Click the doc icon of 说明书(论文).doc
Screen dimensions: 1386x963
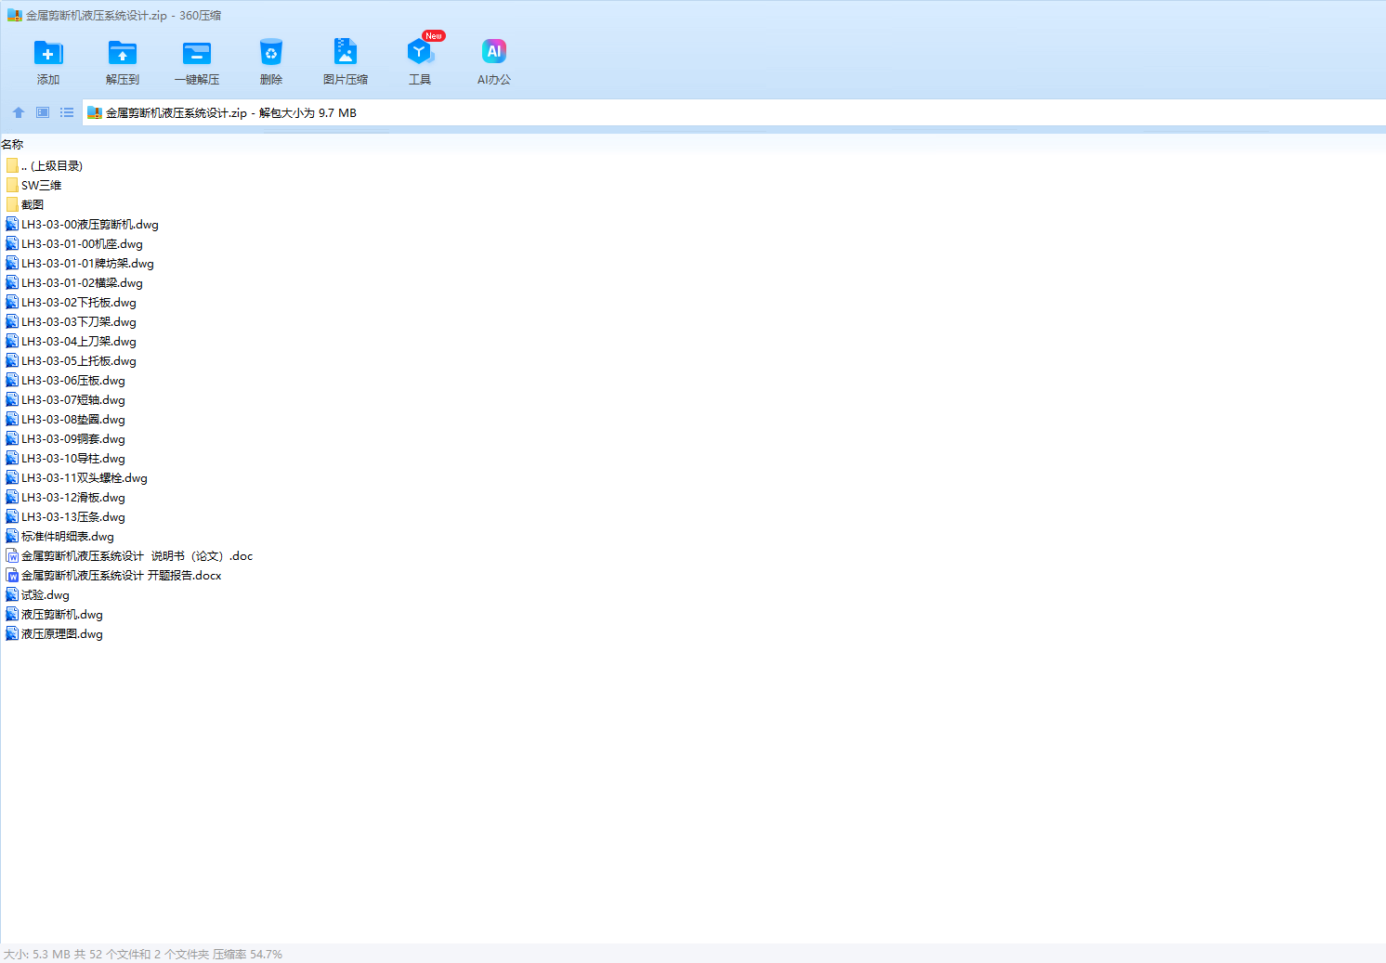[12, 555]
